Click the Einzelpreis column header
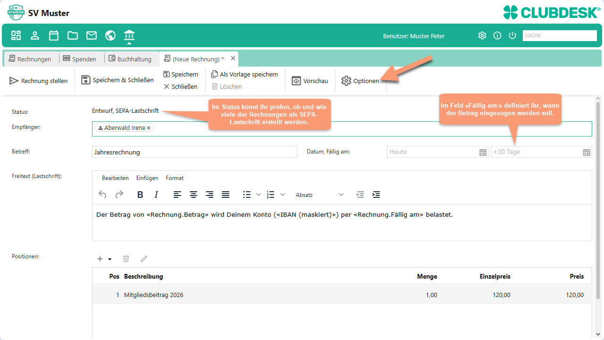This screenshot has width=604, height=340. (495, 276)
